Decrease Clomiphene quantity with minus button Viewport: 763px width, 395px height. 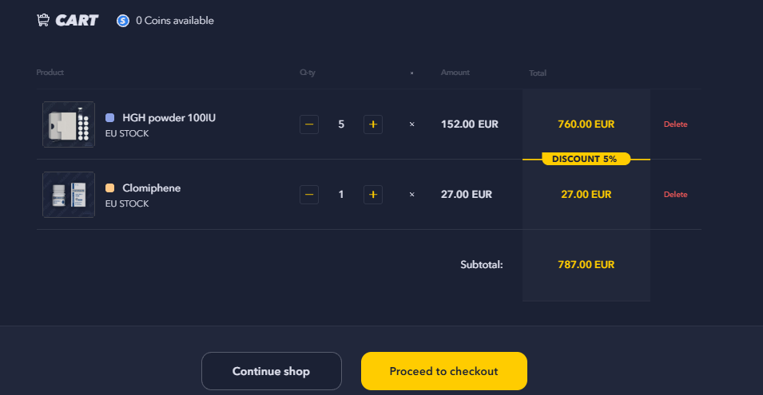coord(309,195)
